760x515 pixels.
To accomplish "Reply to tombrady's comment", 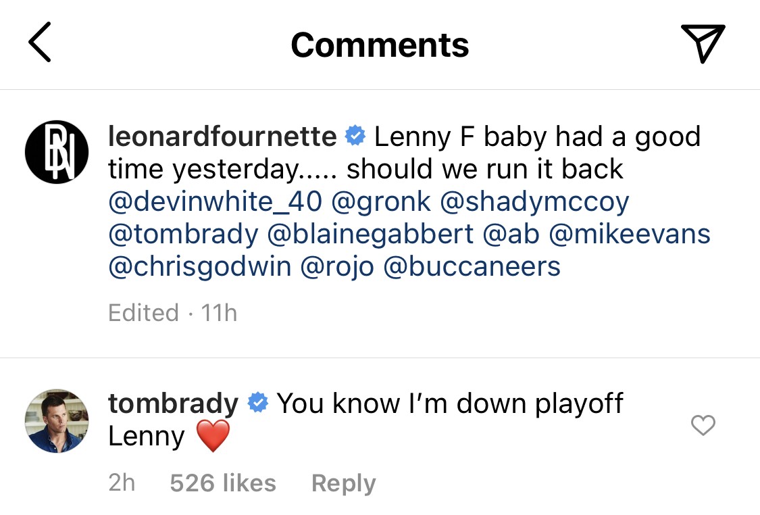I will pos(343,483).
